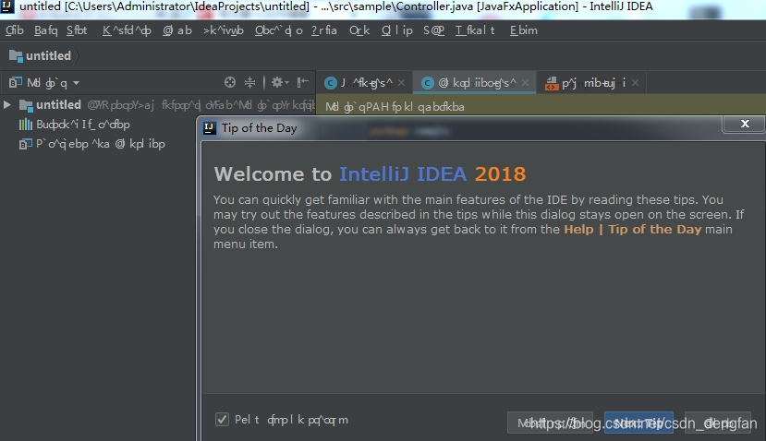Click the Project view icon beside dropdown
The width and height of the screenshot is (766, 441).
[16, 82]
